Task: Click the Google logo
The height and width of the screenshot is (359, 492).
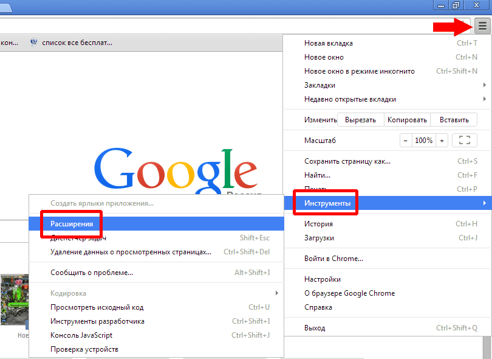Action: (x=176, y=171)
